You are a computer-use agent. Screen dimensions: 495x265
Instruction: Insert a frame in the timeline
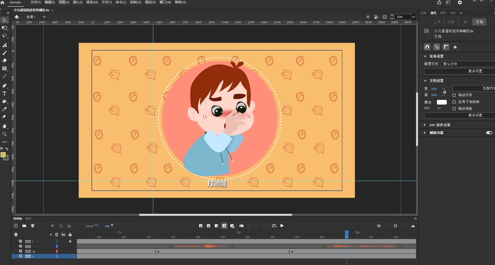coord(216,226)
